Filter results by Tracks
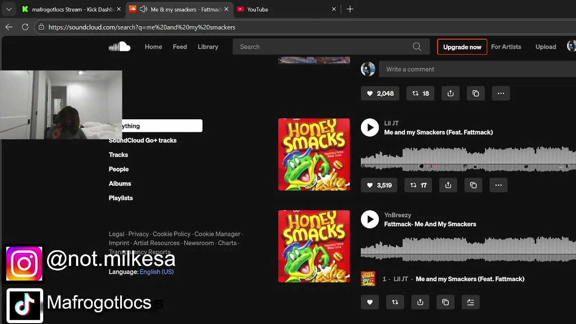 point(118,155)
